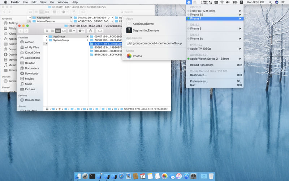
Task: Open Terminal from the Dock
Action: pos(92,176)
